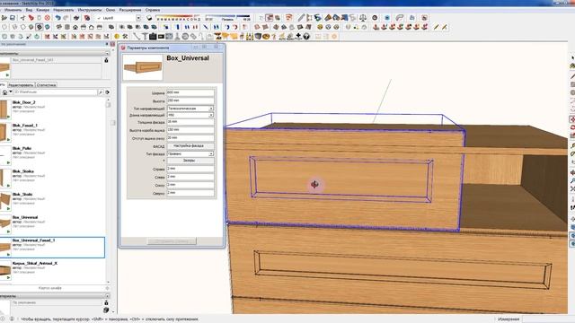
Task: Click the Iso view icon in views toolbar
Action: tap(58, 27)
